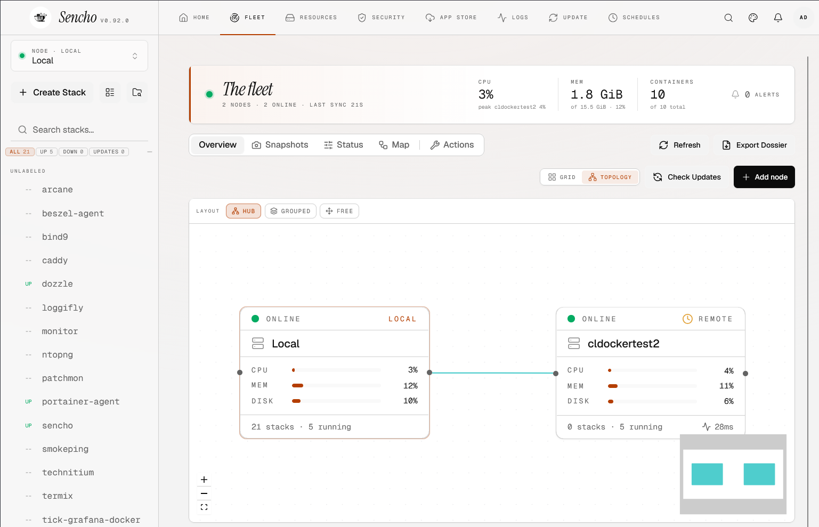Open the notifications bell in top bar

tap(778, 18)
